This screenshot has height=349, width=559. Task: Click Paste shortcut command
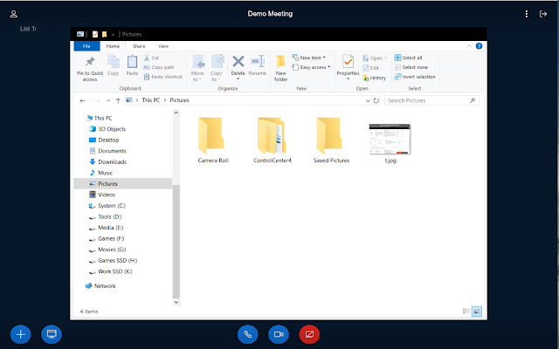163,77
